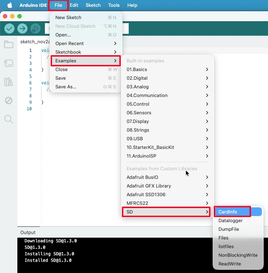Expand 03.Analog examples
Image resolution: width=268 pixels, height=273 pixels.
[167, 87]
